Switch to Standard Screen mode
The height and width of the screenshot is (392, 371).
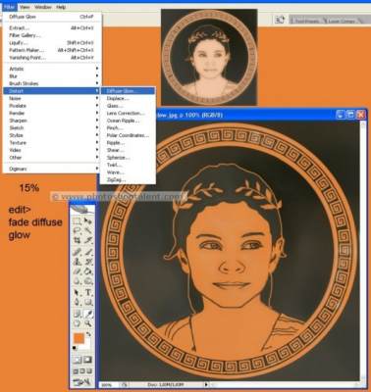click(x=76, y=371)
